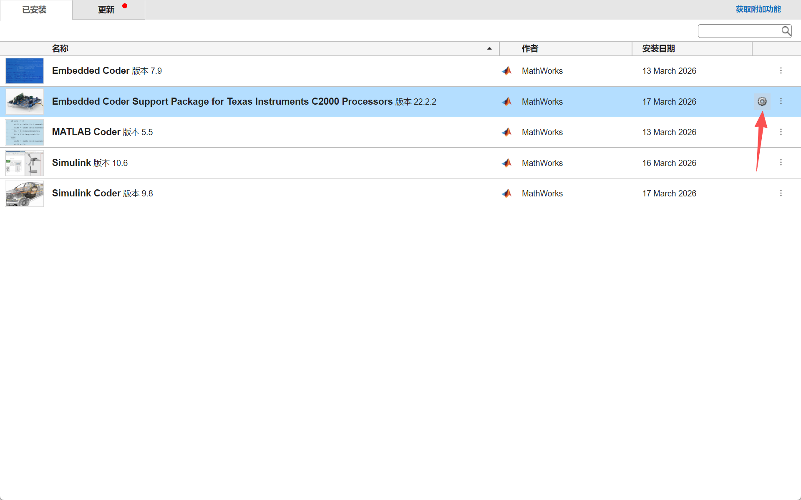The height and width of the screenshot is (500, 801).
Task: Open options menu for Embedded Coder row
Action: click(781, 70)
